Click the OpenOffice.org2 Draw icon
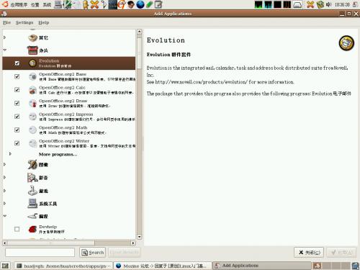This screenshot has width=360, height=270. 32,104
